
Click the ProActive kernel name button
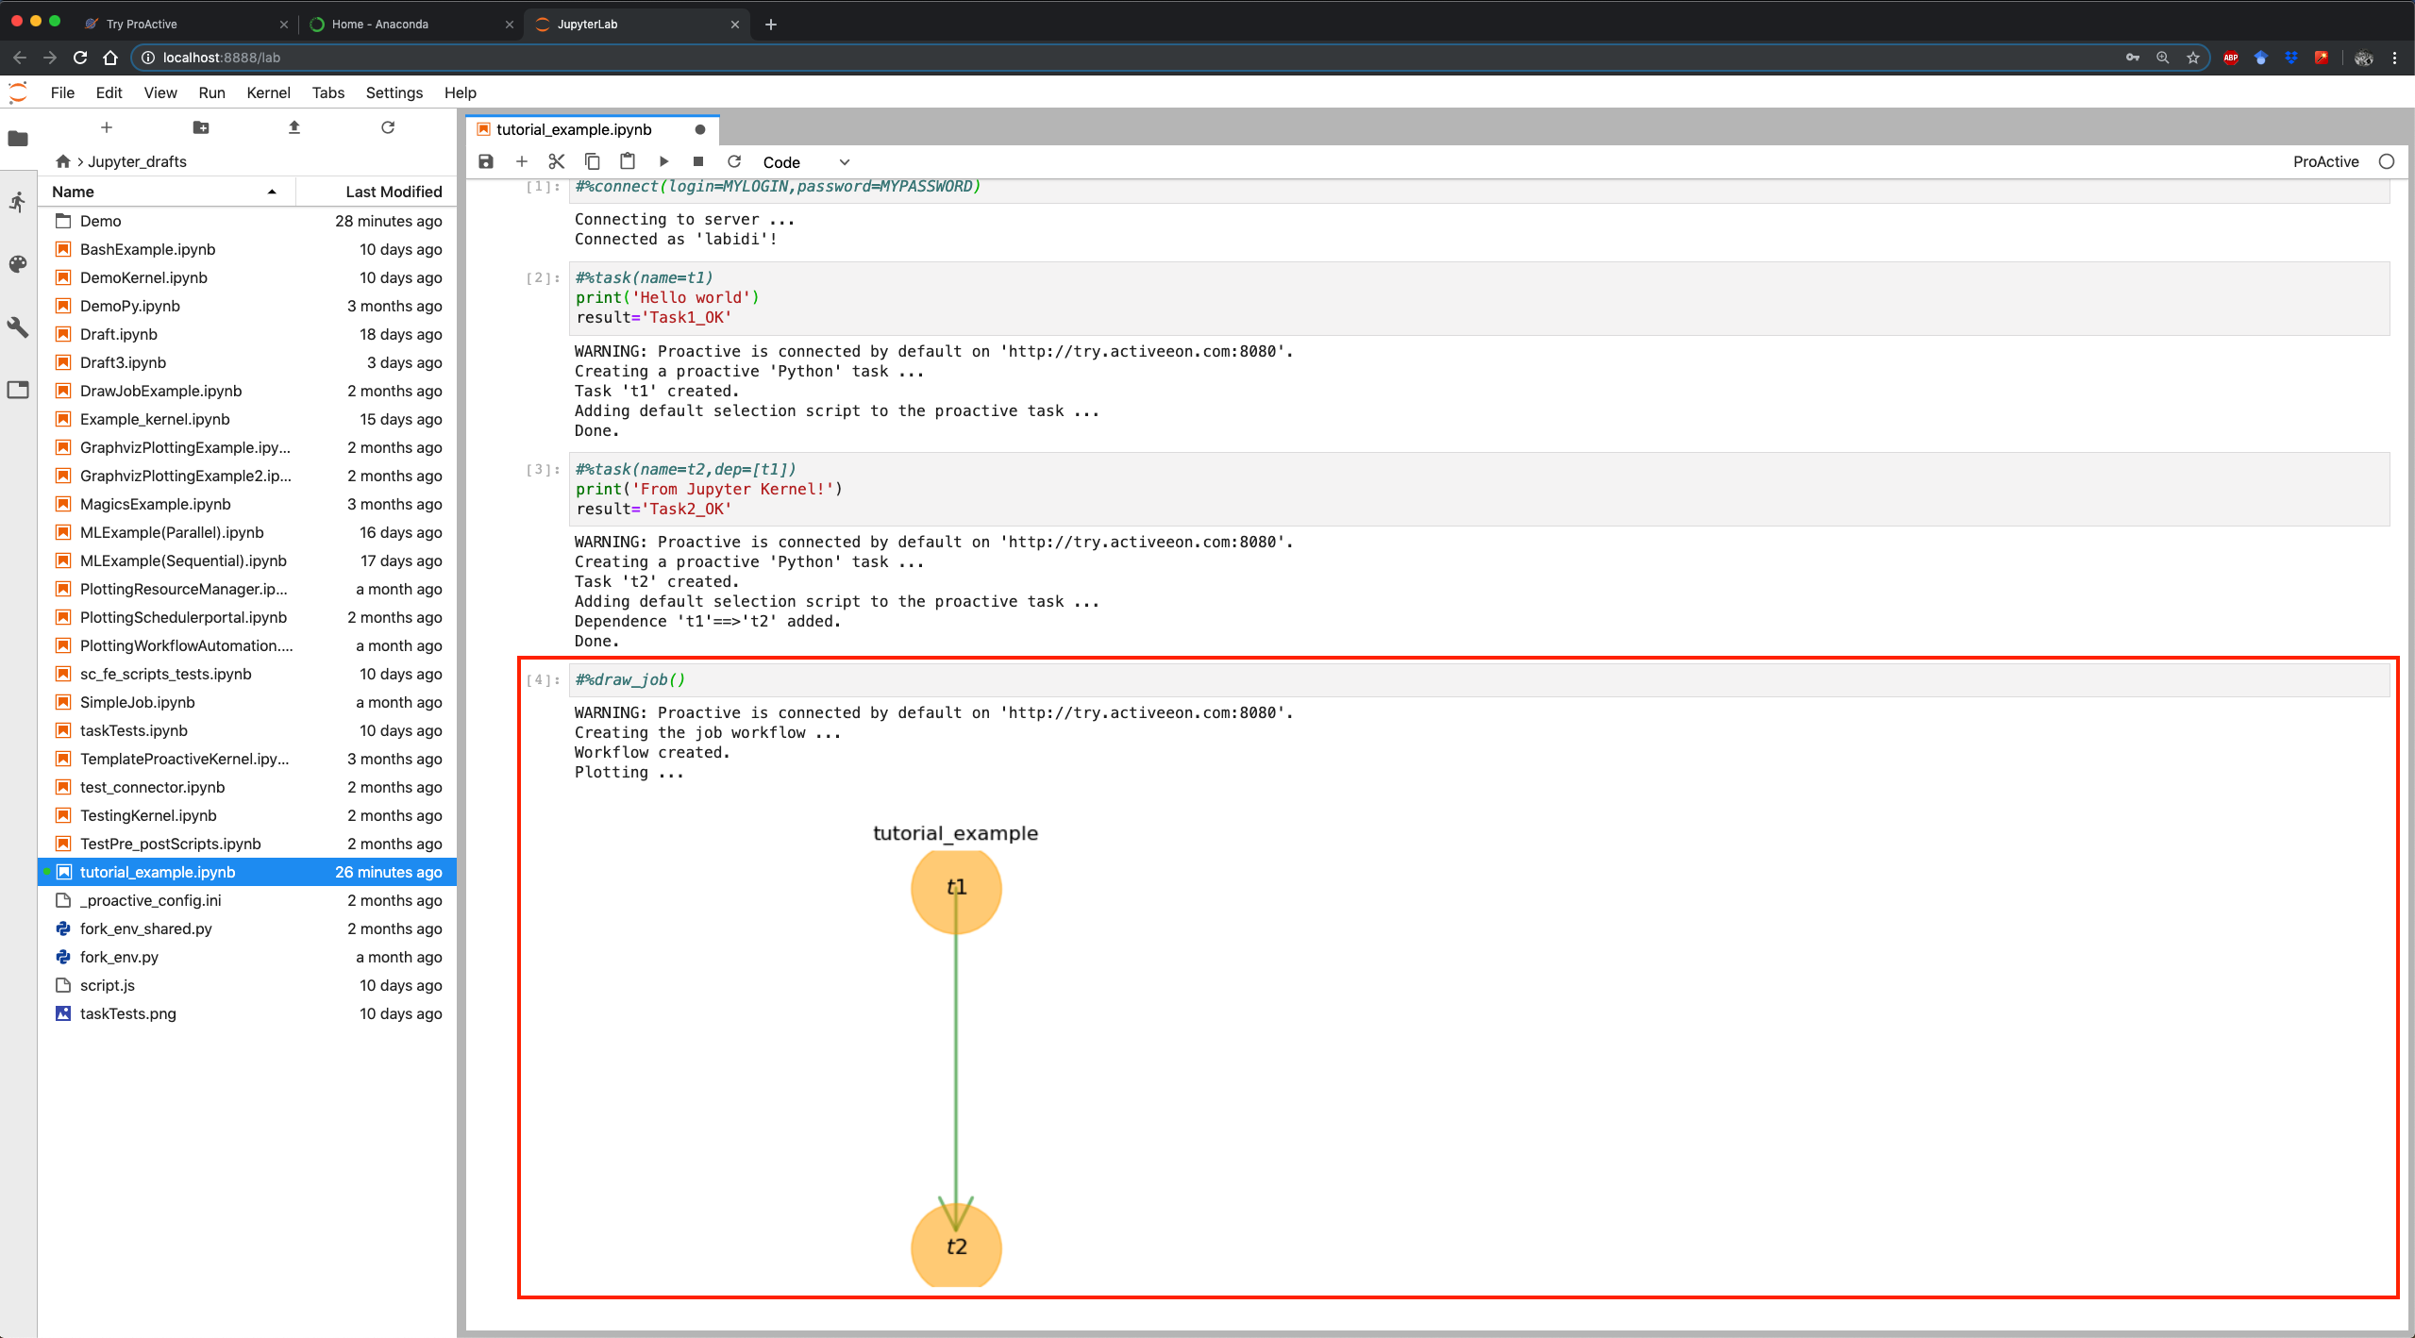point(2325,161)
